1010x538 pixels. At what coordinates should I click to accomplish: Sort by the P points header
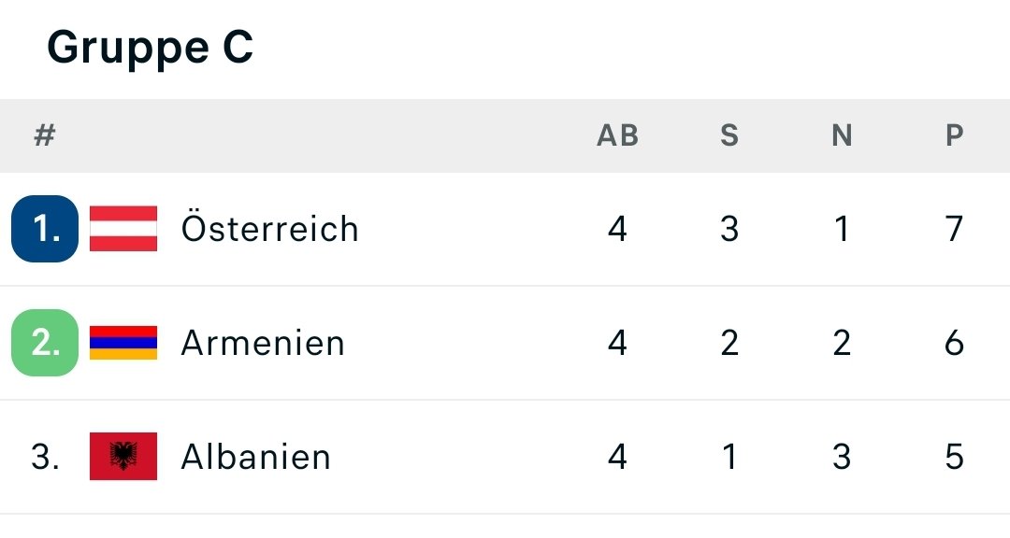(x=955, y=135)
